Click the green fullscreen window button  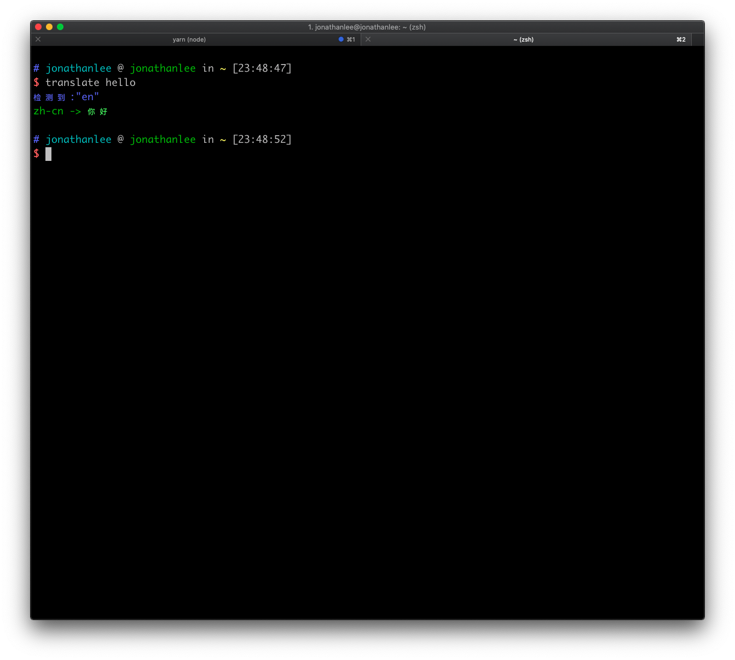(x=60, y=27)
